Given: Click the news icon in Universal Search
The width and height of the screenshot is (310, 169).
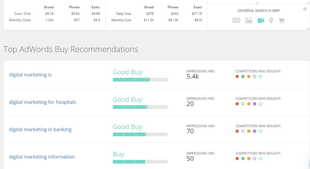Looking at the screenshot, I should [x=236, y=20].
